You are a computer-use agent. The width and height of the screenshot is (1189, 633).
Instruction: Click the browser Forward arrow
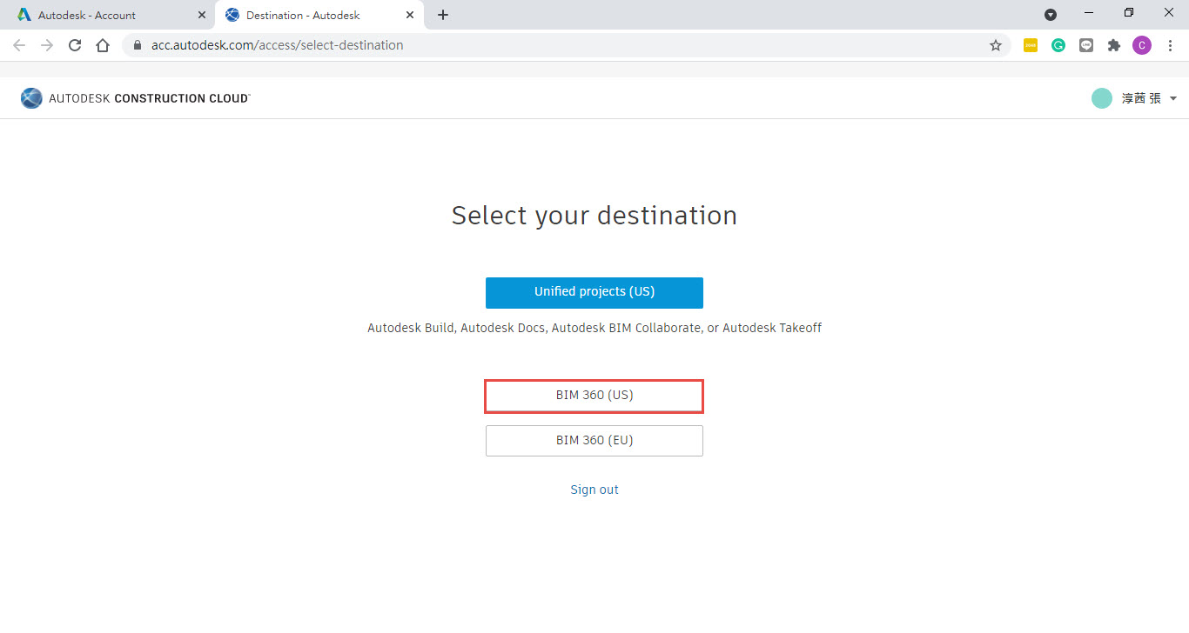pos(47,45)
